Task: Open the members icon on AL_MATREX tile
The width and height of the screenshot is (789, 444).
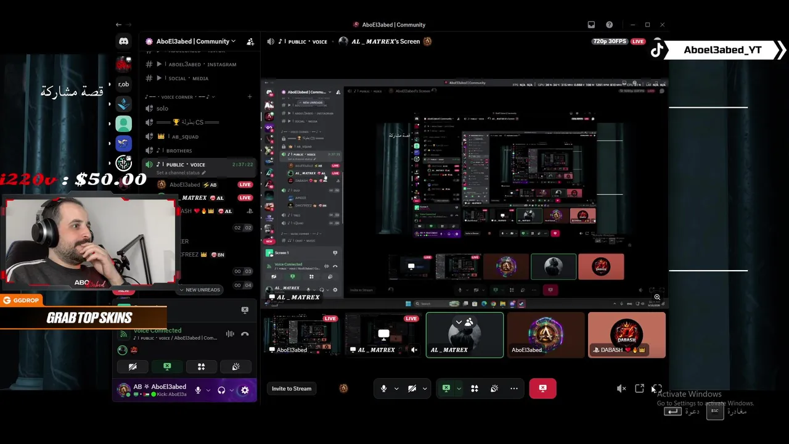Action: coord(469,323)
